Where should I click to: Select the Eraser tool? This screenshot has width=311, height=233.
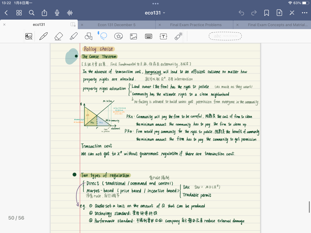coord(58,36)
